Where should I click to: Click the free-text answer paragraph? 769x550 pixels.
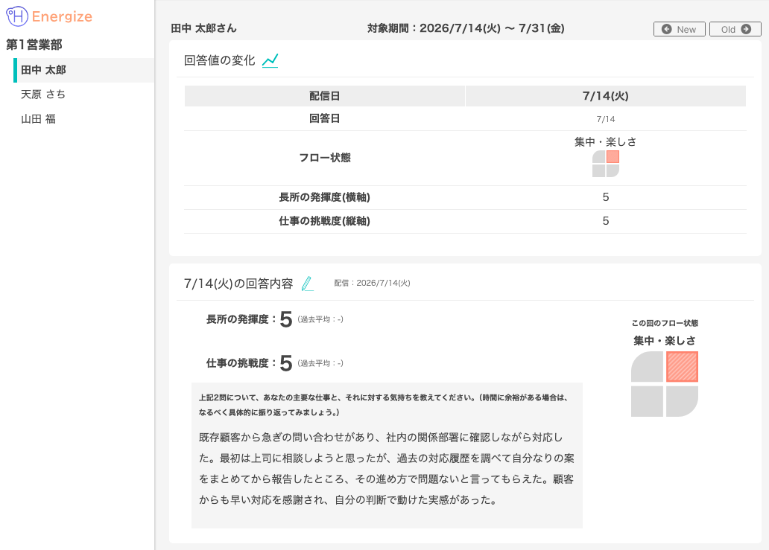coord(387,469)
